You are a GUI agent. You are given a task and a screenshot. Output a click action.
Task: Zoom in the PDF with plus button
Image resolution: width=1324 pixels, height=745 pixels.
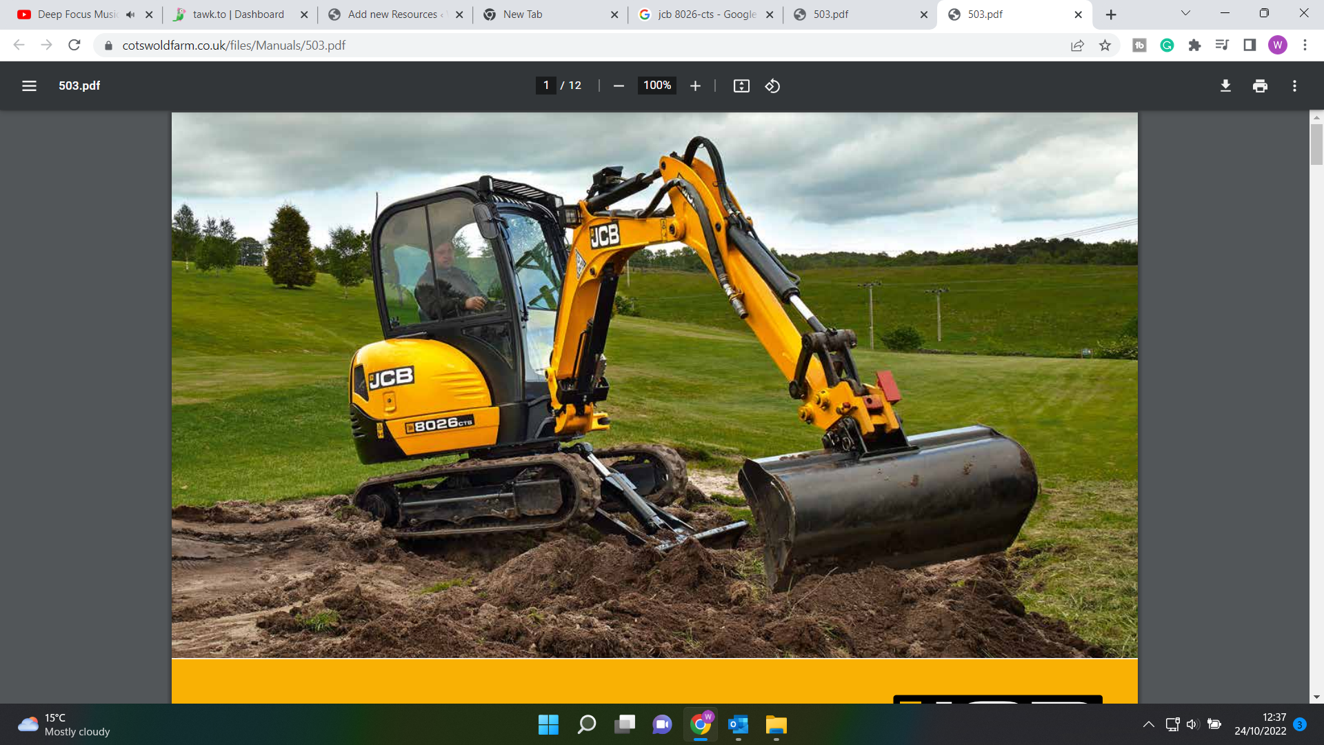coord(695,86)
